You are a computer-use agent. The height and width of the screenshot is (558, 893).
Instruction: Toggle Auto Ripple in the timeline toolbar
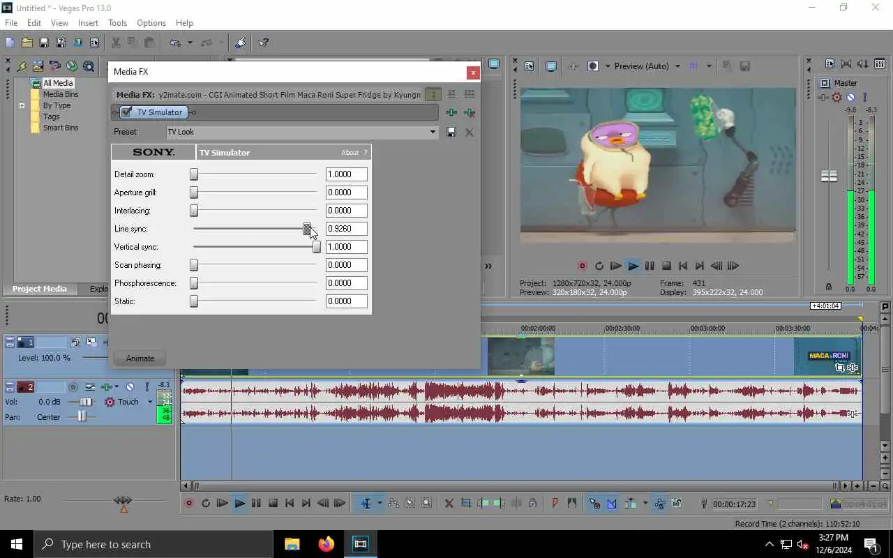[x=630, y=503]
